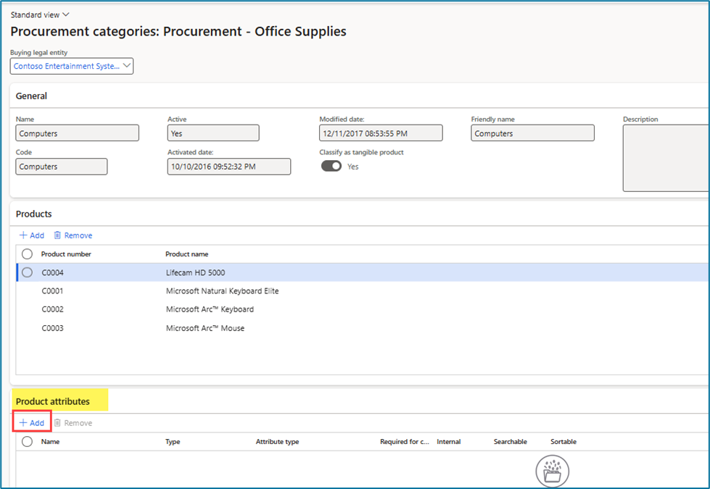The image size is (710, 489).
Task: Click the plus symbol next to Add in Products
Action: click(x=23, y=235)
